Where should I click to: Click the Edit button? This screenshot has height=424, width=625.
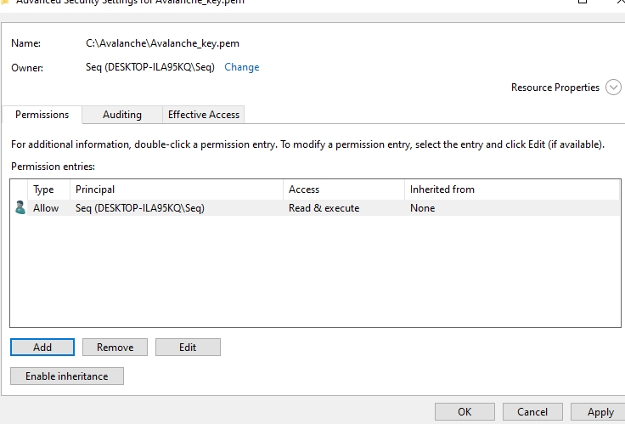pos(188,347)
